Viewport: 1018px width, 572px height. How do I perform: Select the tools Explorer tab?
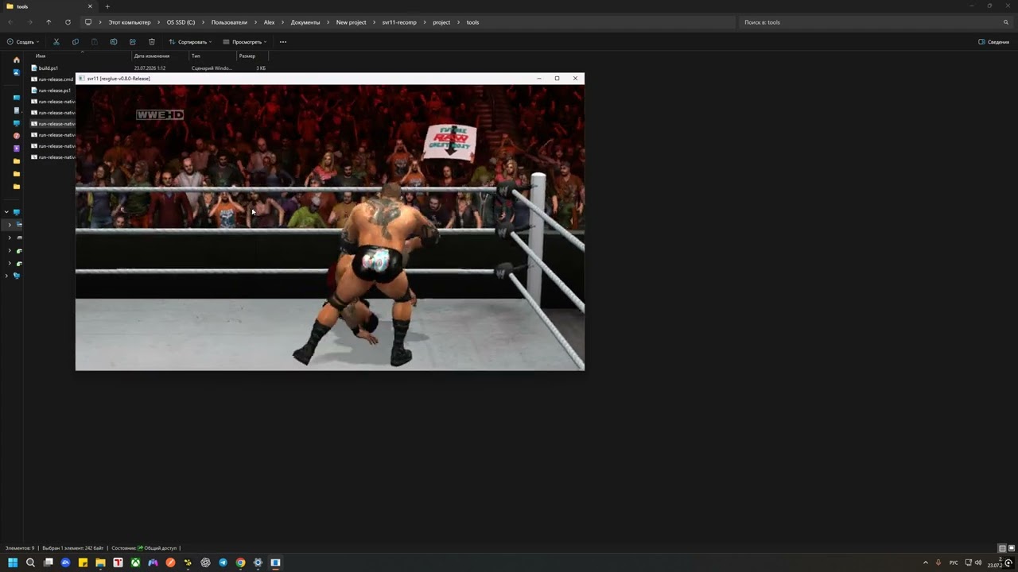pyautogui.click(x=48, y=6)
